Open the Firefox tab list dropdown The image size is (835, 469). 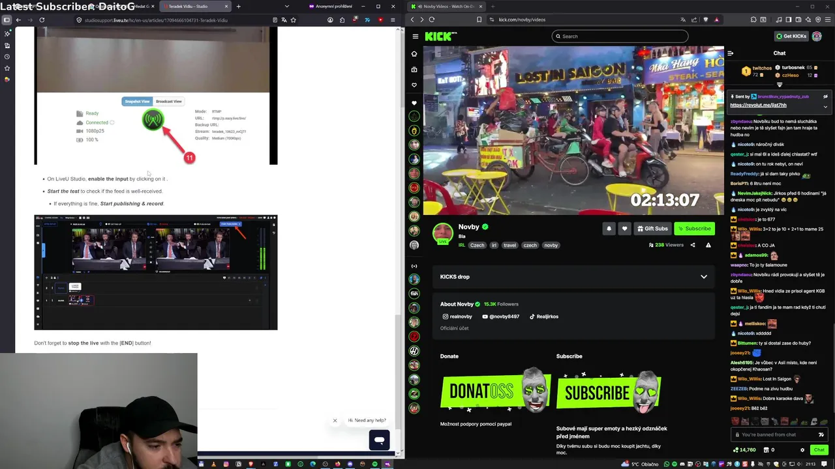click(x=286, y=7)
